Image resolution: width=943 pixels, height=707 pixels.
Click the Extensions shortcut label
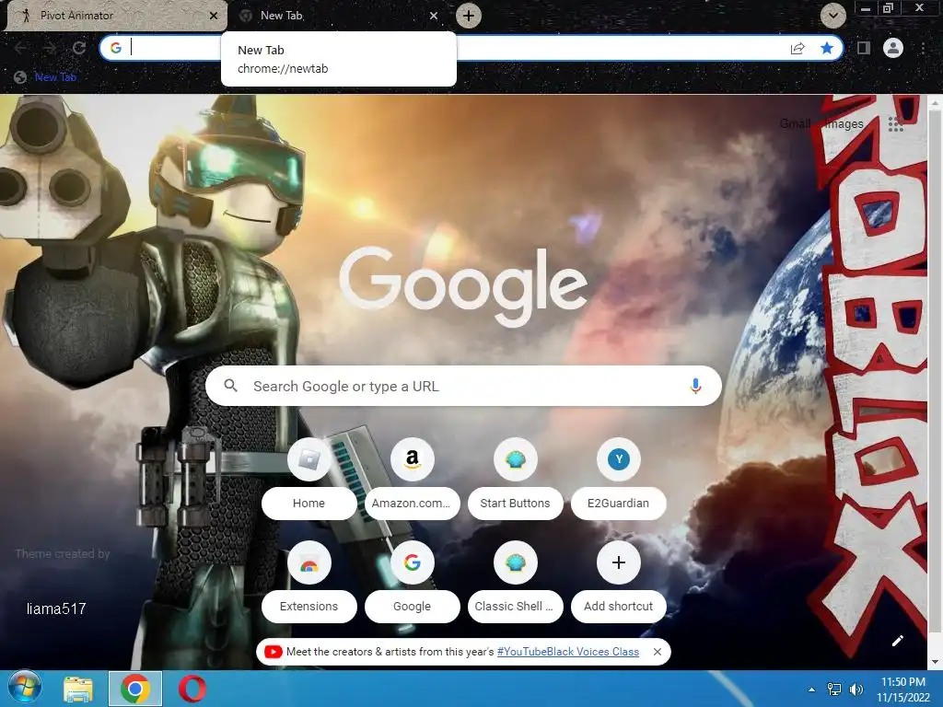309,606
